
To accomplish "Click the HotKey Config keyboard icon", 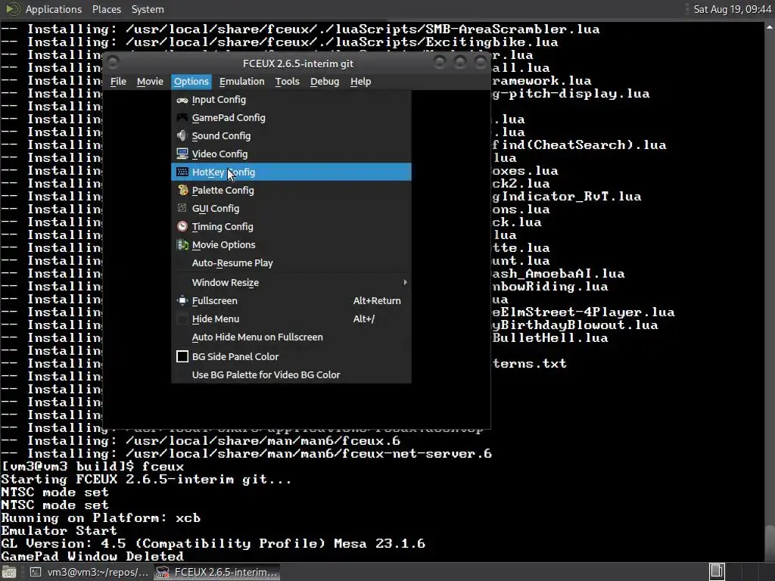I will (x=182, y=172).
